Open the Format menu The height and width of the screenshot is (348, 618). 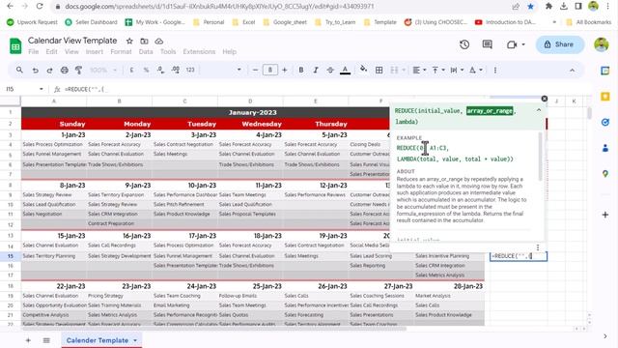point(121,51)
